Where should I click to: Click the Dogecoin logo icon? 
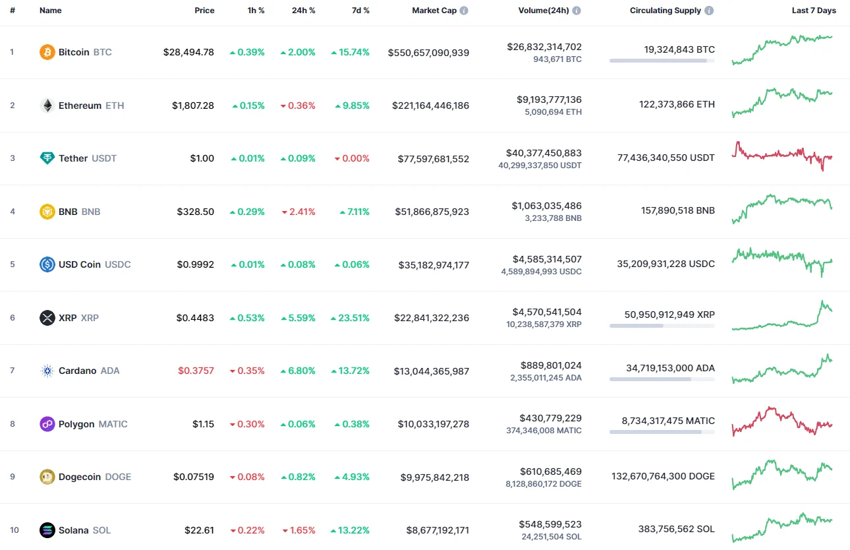click(x=46, y=476)
